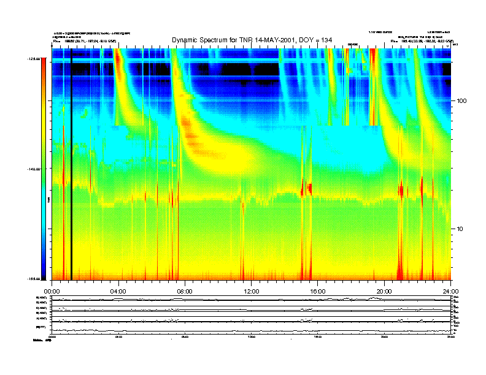Click the top trace panel under the spectrum
486x375 pixels.
click(x=252, y=298)
